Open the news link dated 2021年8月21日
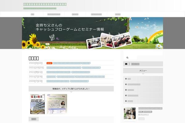This screenshot has width=185, height=123. [68, 72]
